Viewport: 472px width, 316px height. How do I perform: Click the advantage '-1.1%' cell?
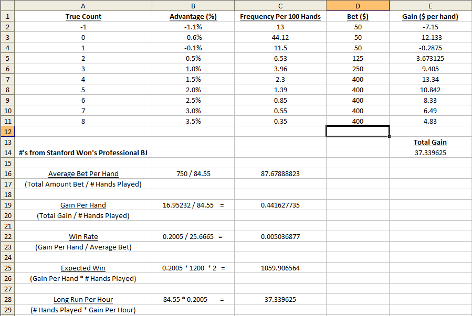pos(193,27)
